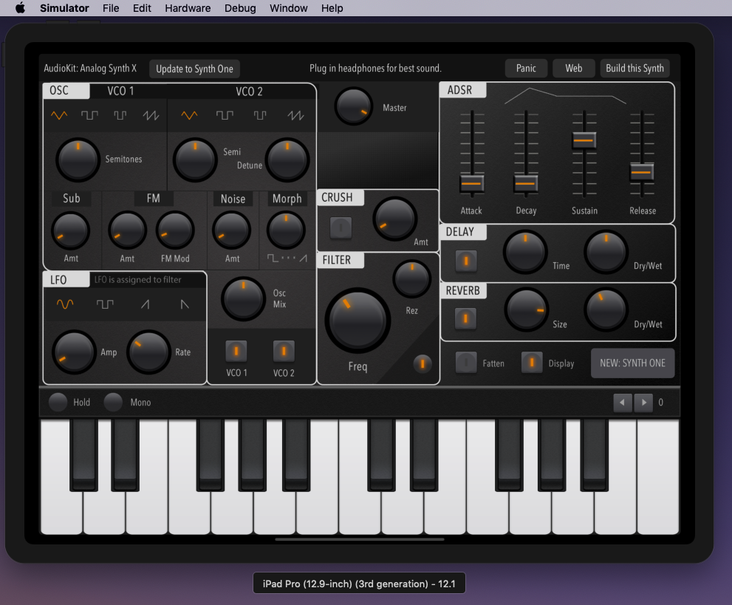This screenshot has width=732, height=605.
Task: Open the Web button
Action: click(574, 68)
